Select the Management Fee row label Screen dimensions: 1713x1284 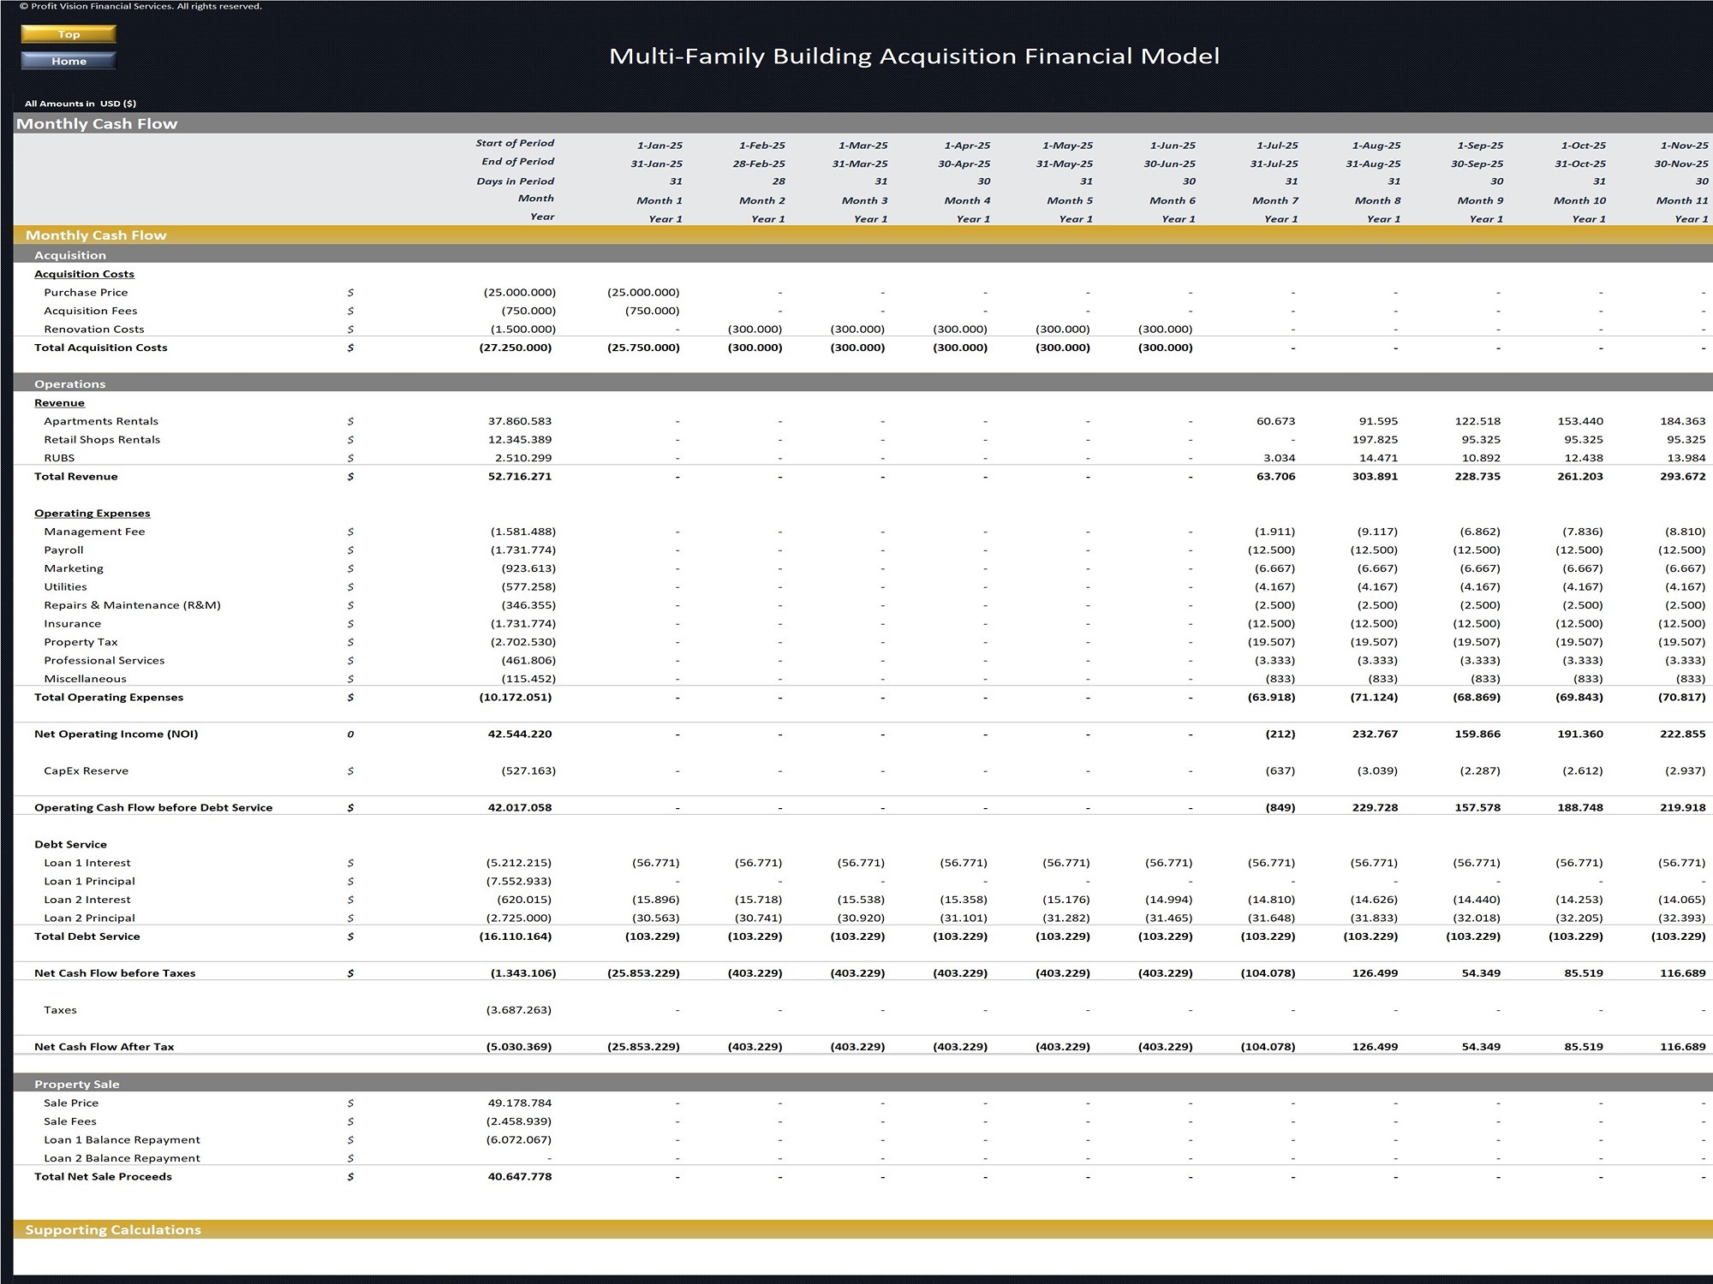94,532
